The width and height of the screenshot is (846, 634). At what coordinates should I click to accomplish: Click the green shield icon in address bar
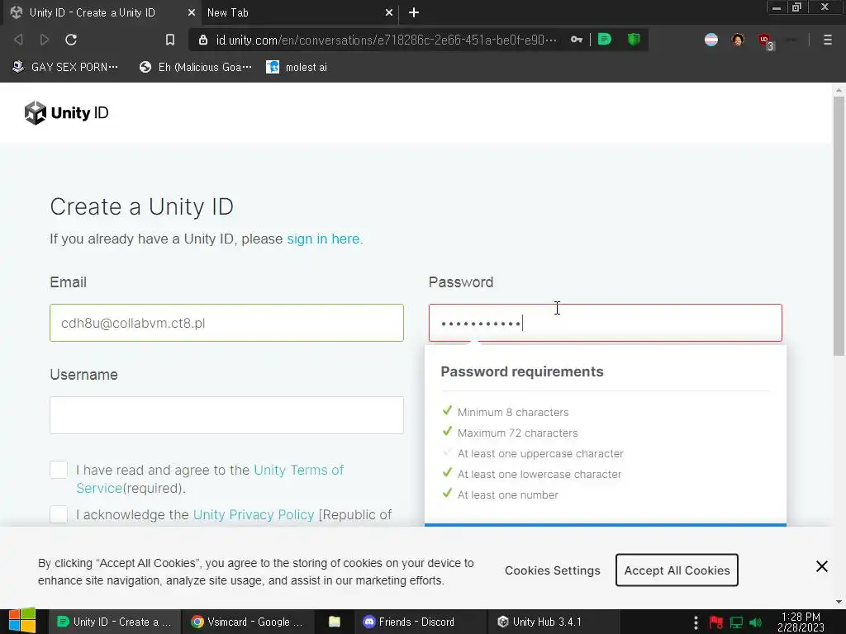click(634, 40)
